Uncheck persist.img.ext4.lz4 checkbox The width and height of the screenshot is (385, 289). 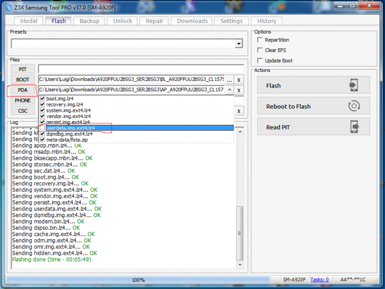click(43, 122)
